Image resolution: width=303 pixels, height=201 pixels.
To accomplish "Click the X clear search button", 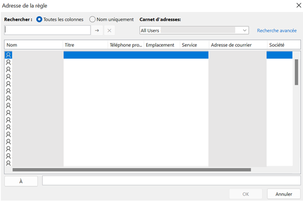I will 109,30.
